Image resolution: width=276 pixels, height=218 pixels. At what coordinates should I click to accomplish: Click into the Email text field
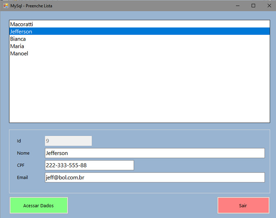click(x=155, y=178)
